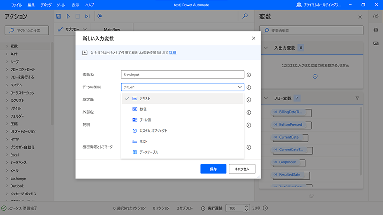The height and width of the screenshot is (215, 383).
Task: Click the info icon beside 変数名
Action: point(249,75)
